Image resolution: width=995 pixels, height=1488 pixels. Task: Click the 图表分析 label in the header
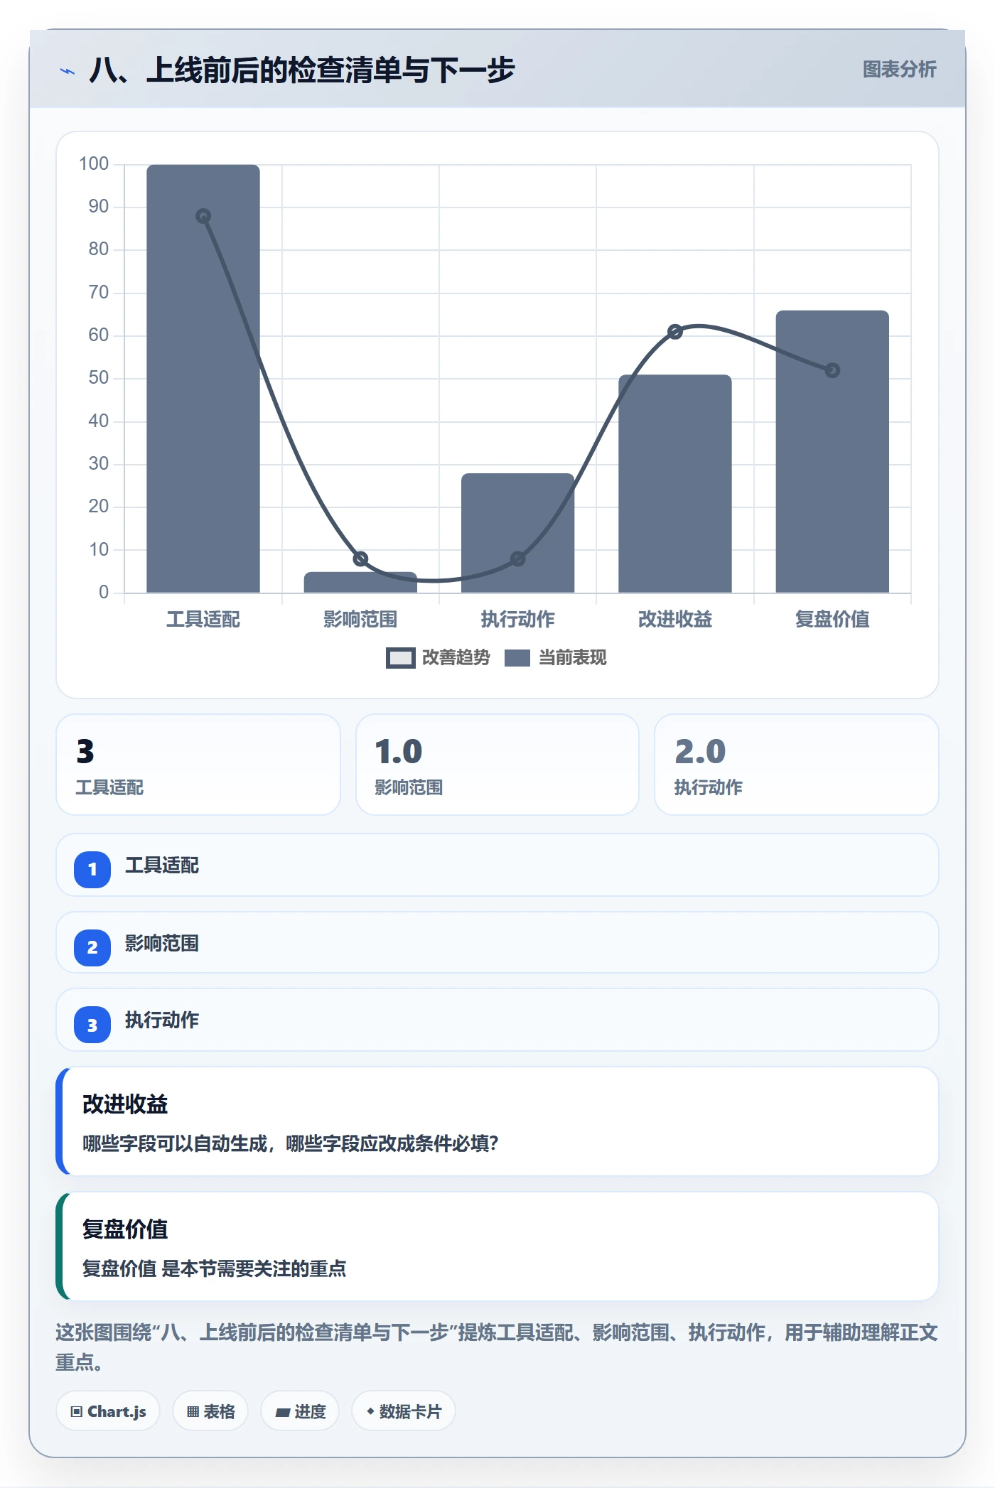899,70
